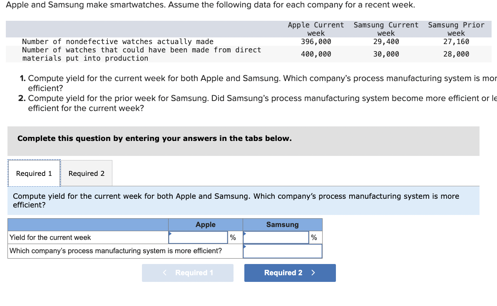
Task: Click the Samsung column header
Action: (282, 225)
